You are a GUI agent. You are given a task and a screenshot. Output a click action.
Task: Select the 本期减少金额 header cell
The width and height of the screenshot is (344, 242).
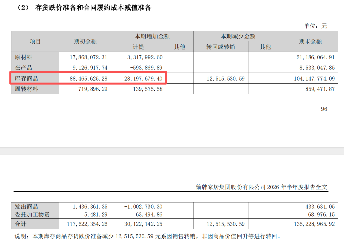pos(238,36)
